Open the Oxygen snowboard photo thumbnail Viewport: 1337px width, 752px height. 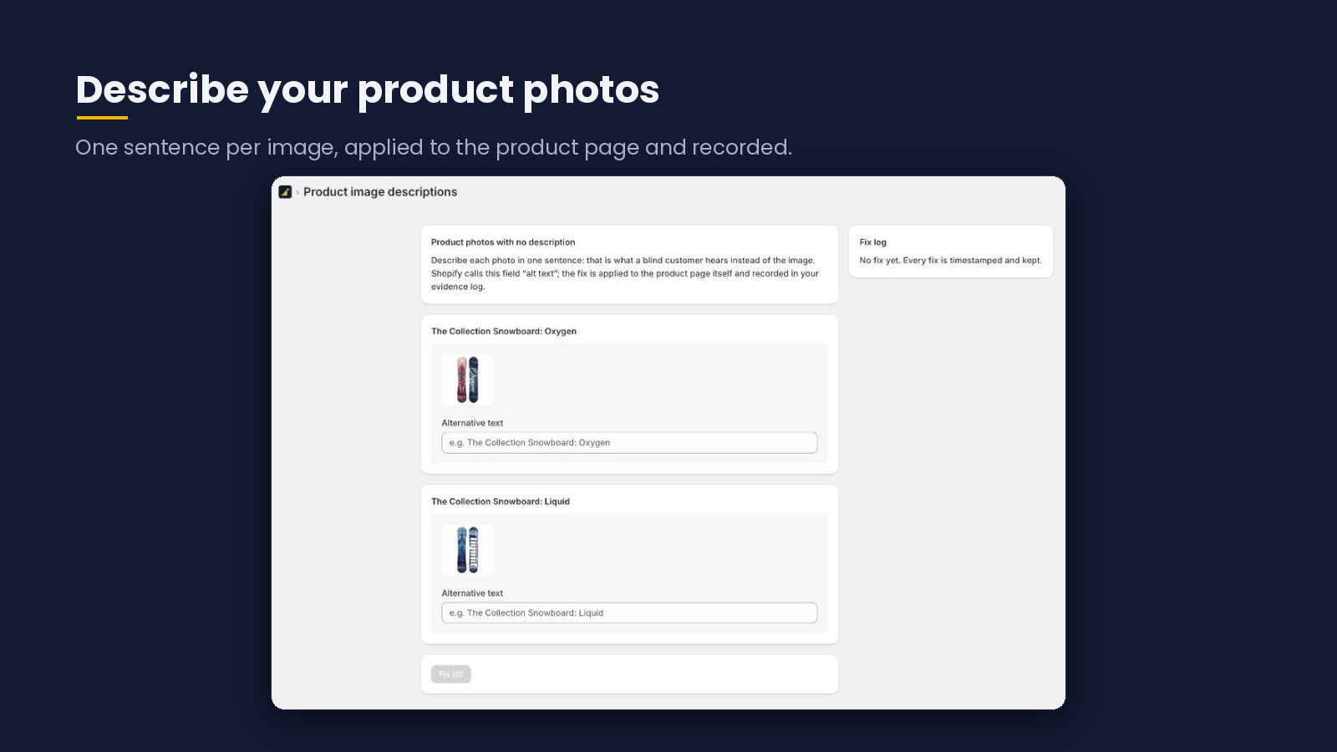click(468, 379)
